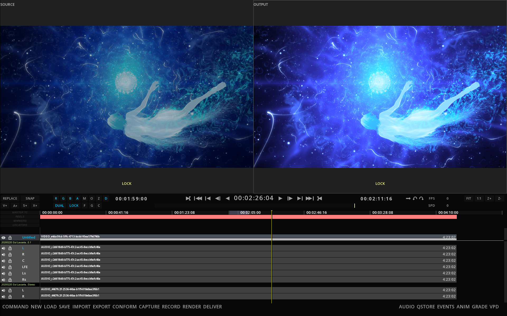Lock the Untitled video track
This screenshot has height=316, width=507.
[10, 238]
